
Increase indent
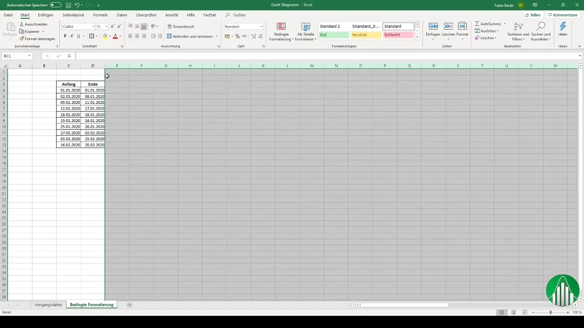click(x=160, y=36)
